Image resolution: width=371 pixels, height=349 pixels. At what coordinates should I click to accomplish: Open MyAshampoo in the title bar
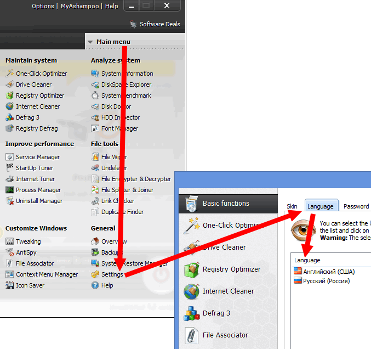80,6
